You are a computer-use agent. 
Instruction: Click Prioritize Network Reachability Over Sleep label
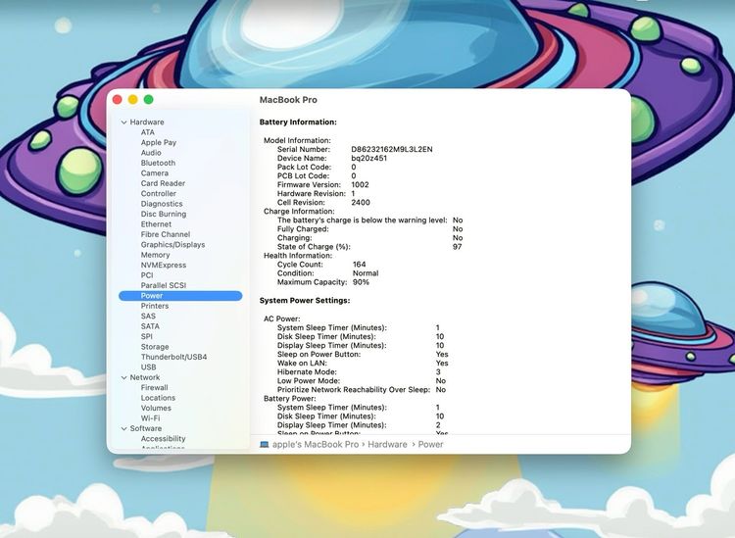coord(354,390)
